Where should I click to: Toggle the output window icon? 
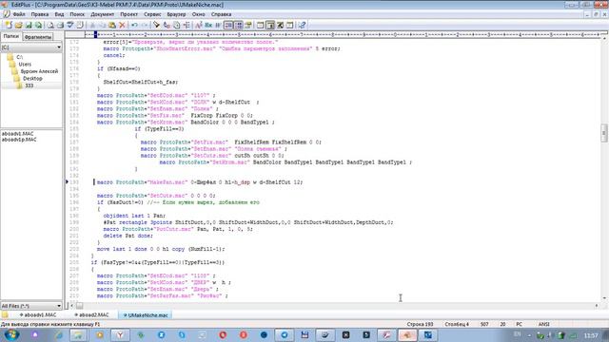tap(289, 25)
